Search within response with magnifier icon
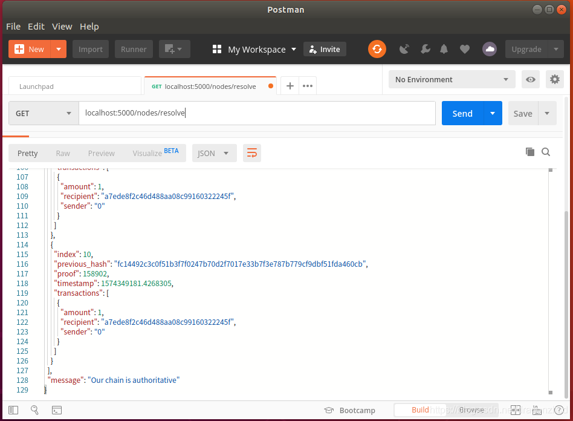The height and width of the screenshot is (421, 573). point(546,152)
